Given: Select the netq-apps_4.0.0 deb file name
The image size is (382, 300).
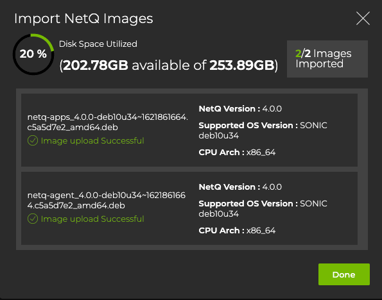Looking at the screenshot, I should 108,122.
